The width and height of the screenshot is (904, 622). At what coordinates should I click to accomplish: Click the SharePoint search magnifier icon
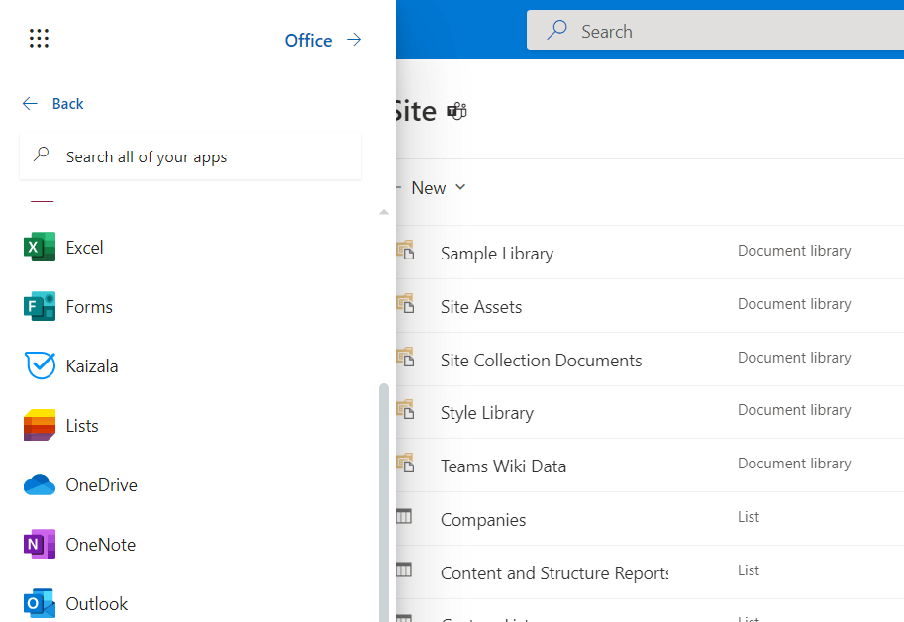coord(556,30)
